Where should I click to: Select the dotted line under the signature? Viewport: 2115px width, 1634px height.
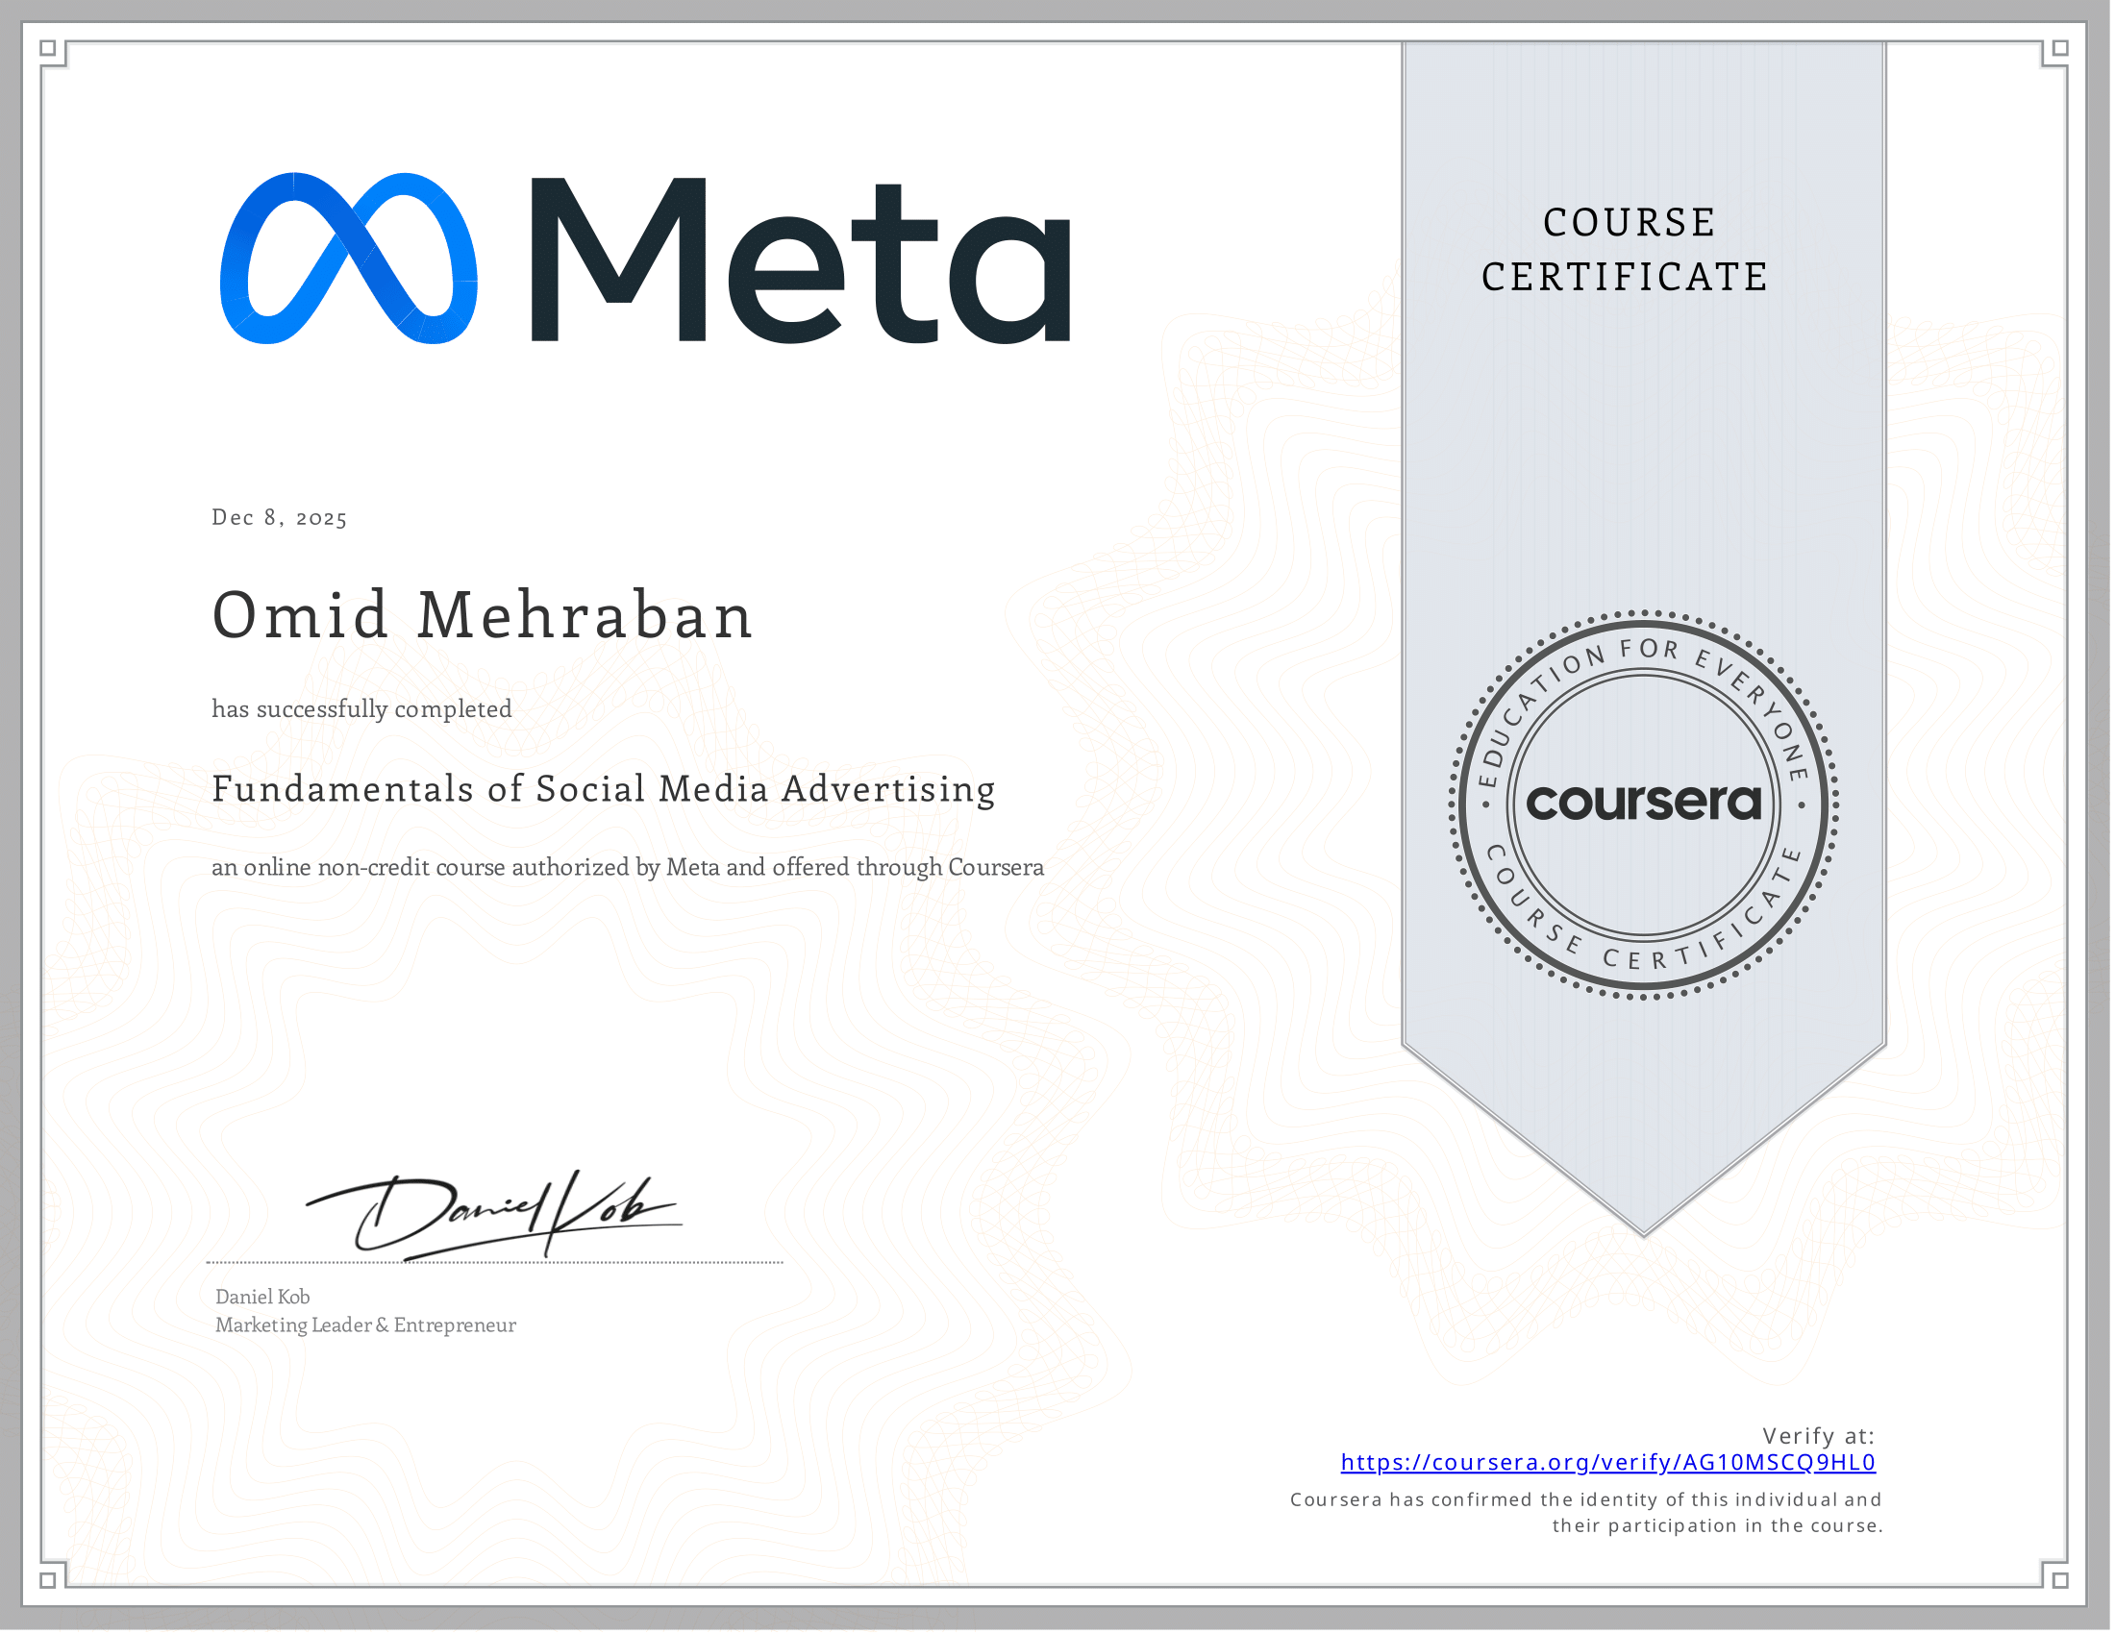pyautogui.click(x=494, y=1263)
